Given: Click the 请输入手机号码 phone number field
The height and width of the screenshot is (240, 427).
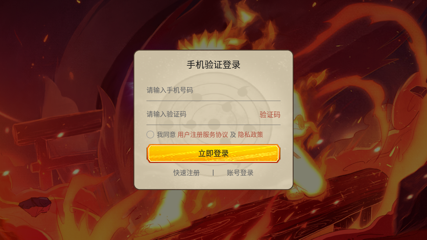Looking at the screenshot, I should coord(213,90).
